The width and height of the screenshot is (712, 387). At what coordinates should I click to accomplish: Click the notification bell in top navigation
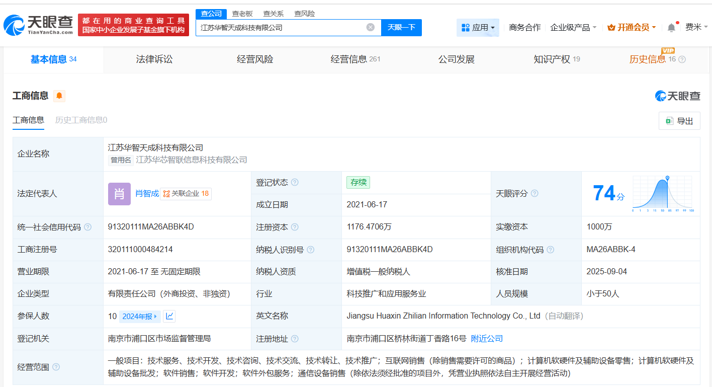pyautogui.click(x=671, y=27)
